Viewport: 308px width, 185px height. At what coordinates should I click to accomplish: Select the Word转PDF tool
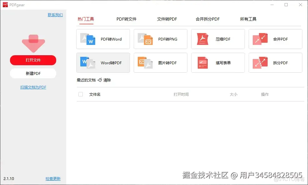coord(103,63)
